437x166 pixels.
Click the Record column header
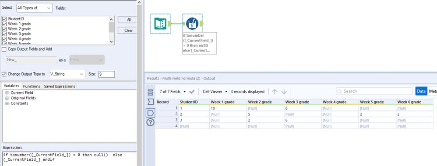[x=167, y=102]
